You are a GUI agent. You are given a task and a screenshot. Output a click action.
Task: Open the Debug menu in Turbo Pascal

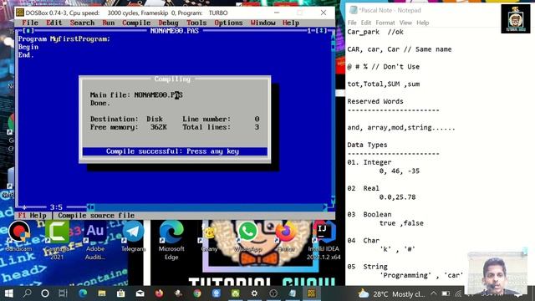168,23
